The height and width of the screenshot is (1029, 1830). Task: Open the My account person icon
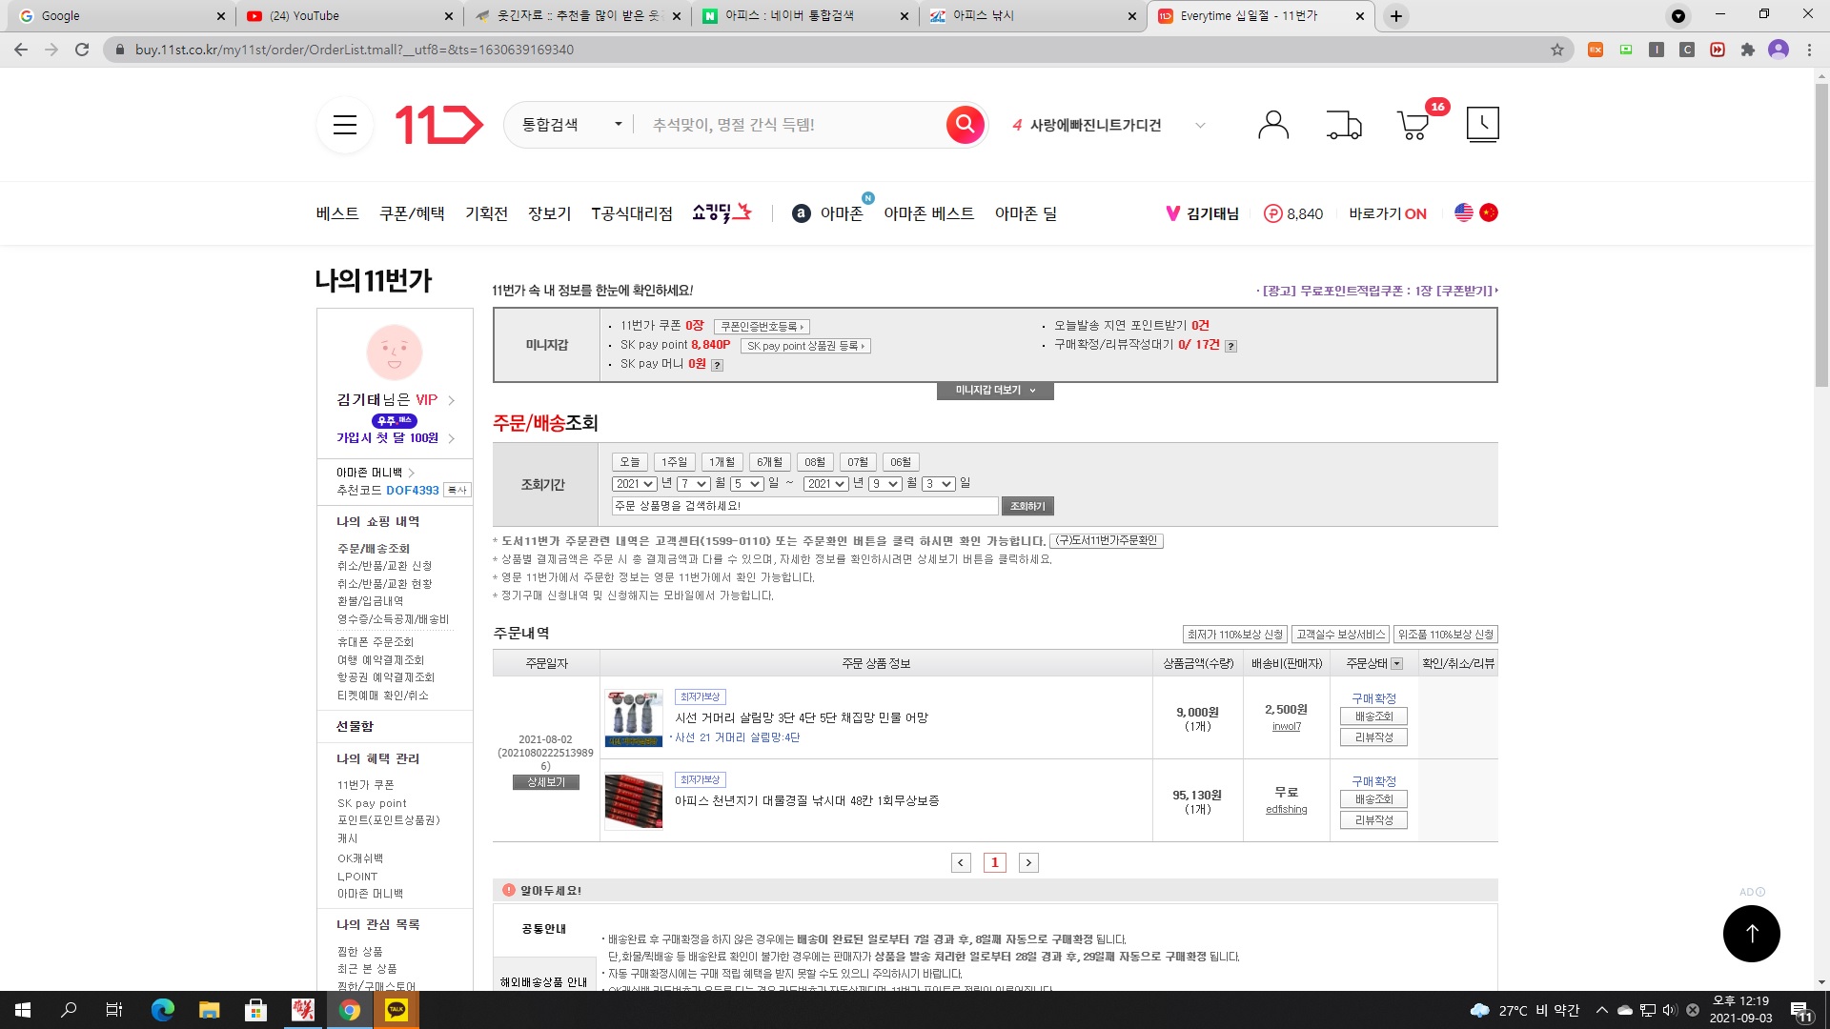tap(1272, 125)
